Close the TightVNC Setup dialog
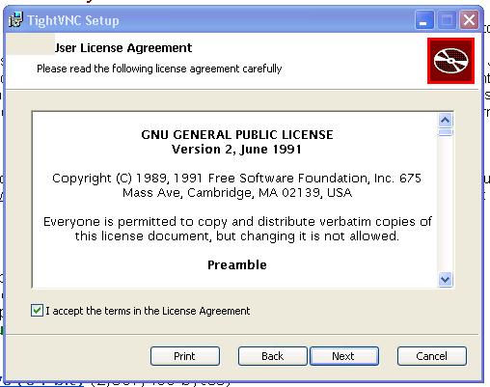 (469, 20)
